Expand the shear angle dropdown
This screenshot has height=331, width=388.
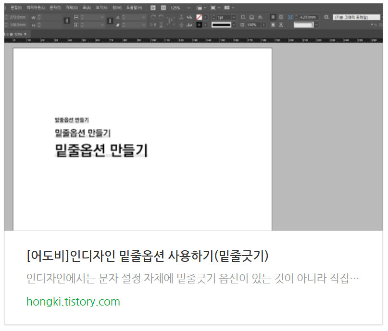coord(144,25)
